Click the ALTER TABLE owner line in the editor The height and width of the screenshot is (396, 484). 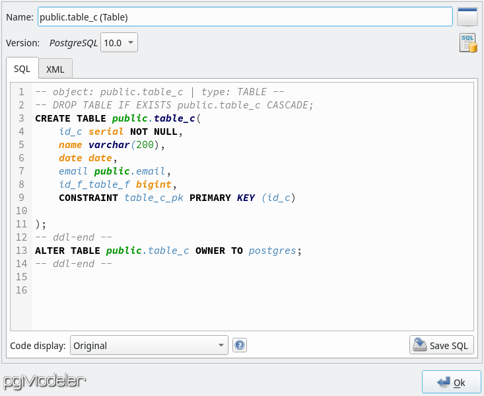point(168,251)
